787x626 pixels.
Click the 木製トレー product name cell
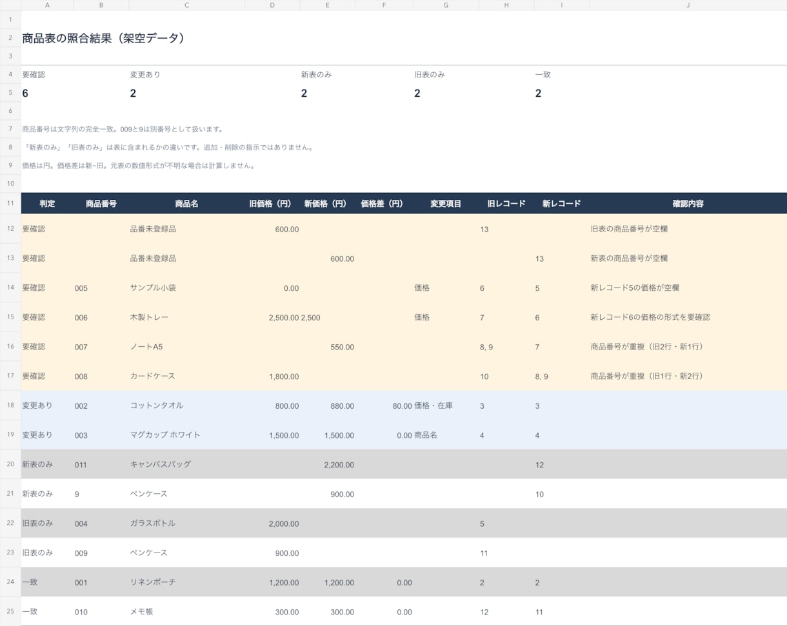187,317
